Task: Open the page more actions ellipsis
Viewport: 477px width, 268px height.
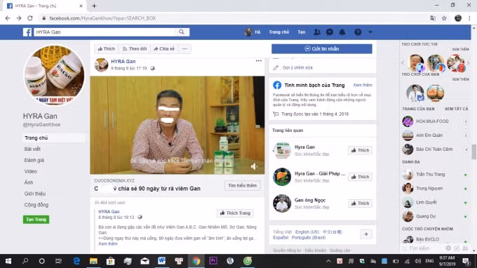Action: click(x=184, y=48)
